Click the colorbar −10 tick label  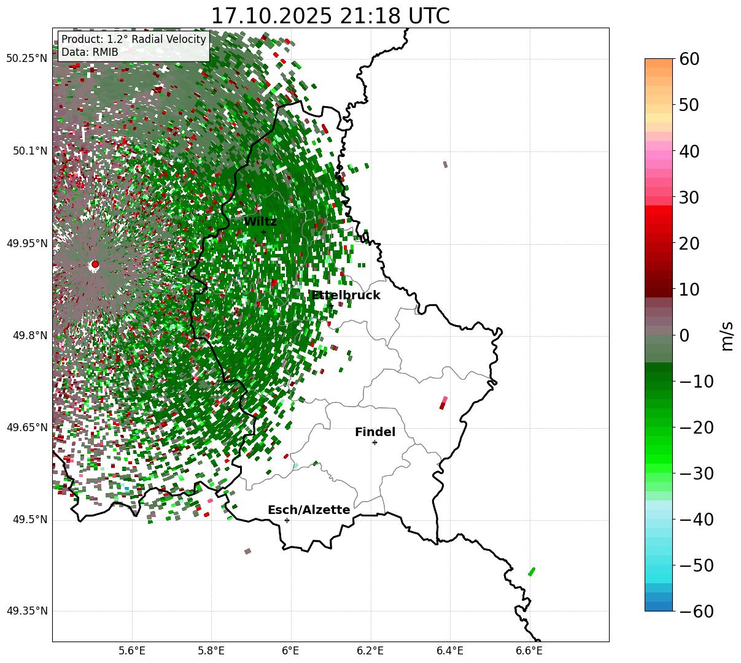pos(696,381)
